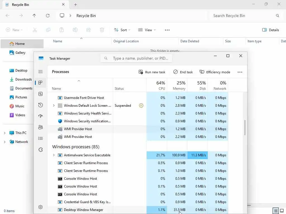Open Startup apps icon in Task Manager sidebar

pos(40,116)
